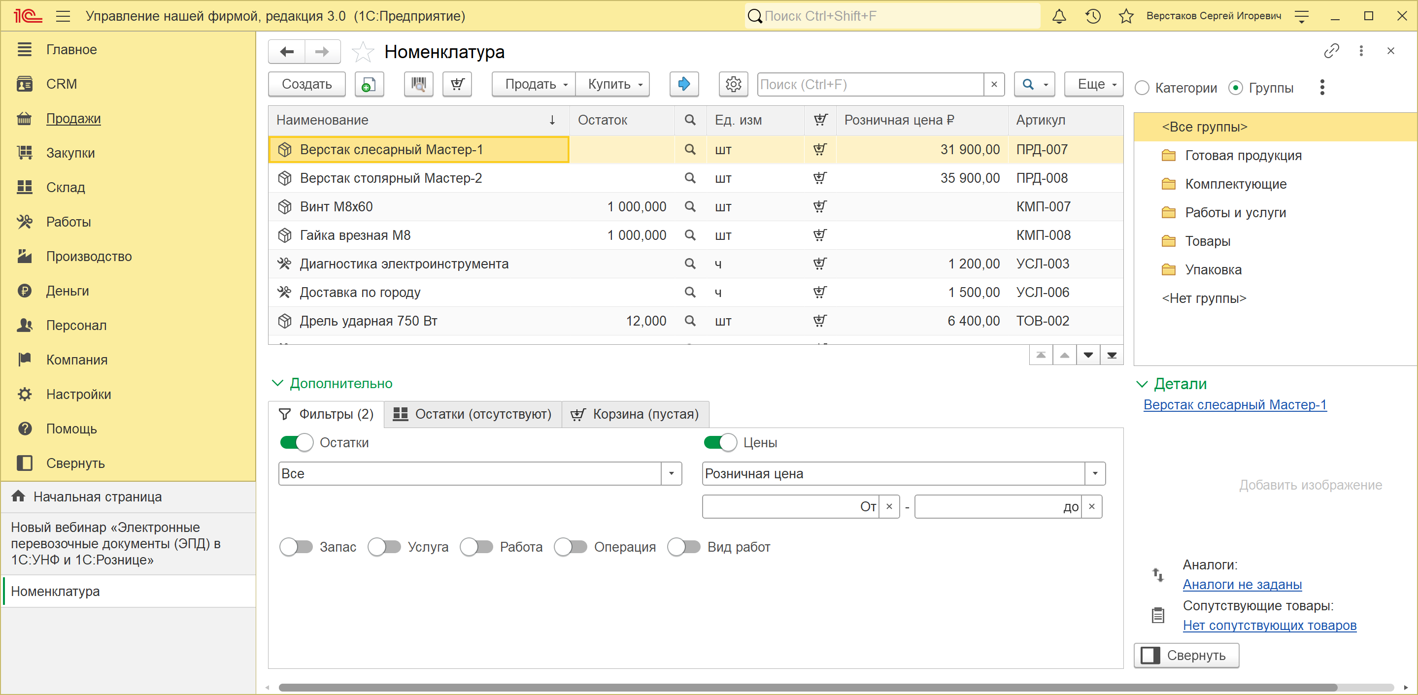Screen dimensions: 1418x695
Task: Open the notifications bell icon
Action: 1058,16
